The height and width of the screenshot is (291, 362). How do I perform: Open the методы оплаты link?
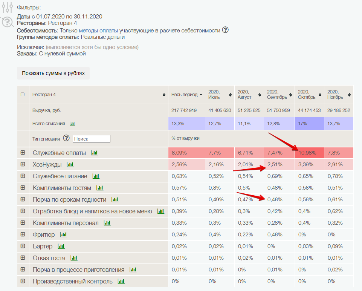click(98, 31)
